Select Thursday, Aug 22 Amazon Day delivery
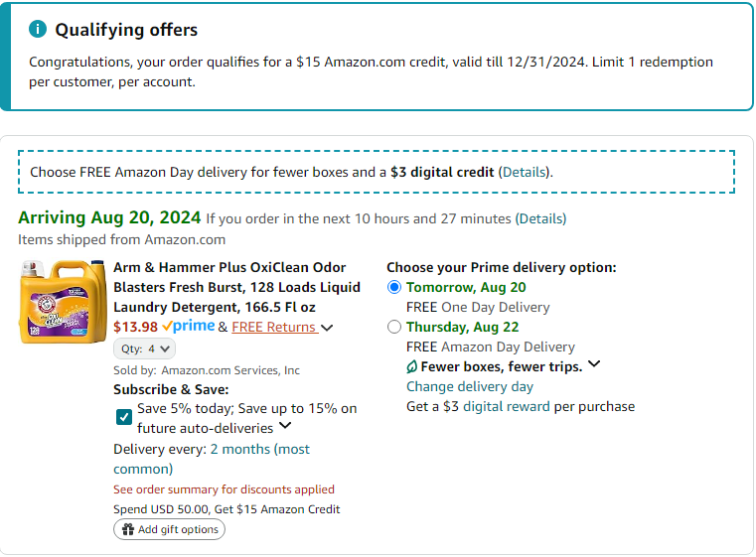756x557 pixels. coord(395,327)
